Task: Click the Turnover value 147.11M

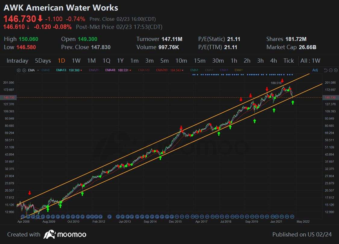Action: [x=172, y=39]
